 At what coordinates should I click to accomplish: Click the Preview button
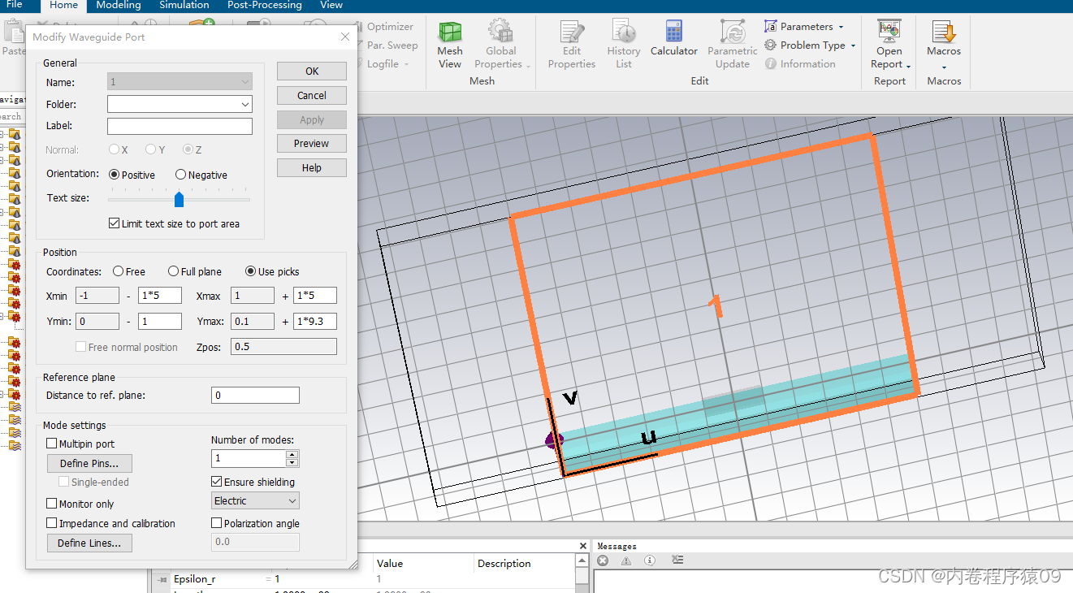click(312, 143)
